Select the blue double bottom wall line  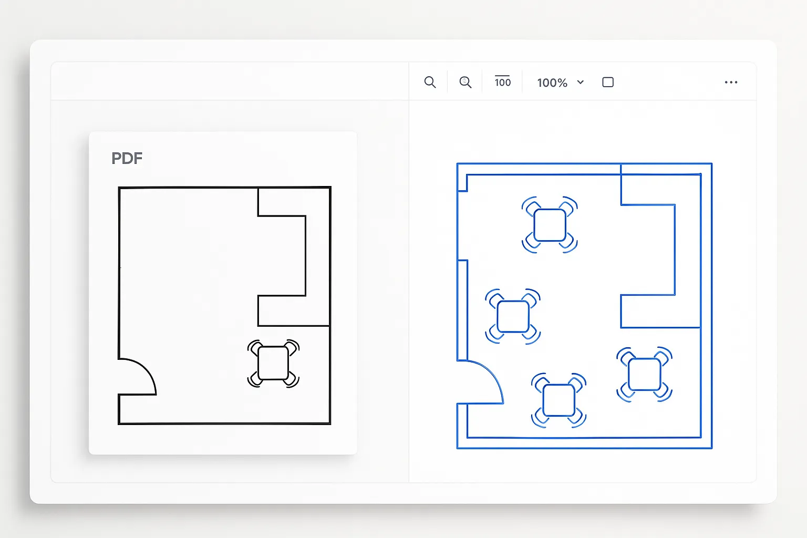tap(584, 443)
